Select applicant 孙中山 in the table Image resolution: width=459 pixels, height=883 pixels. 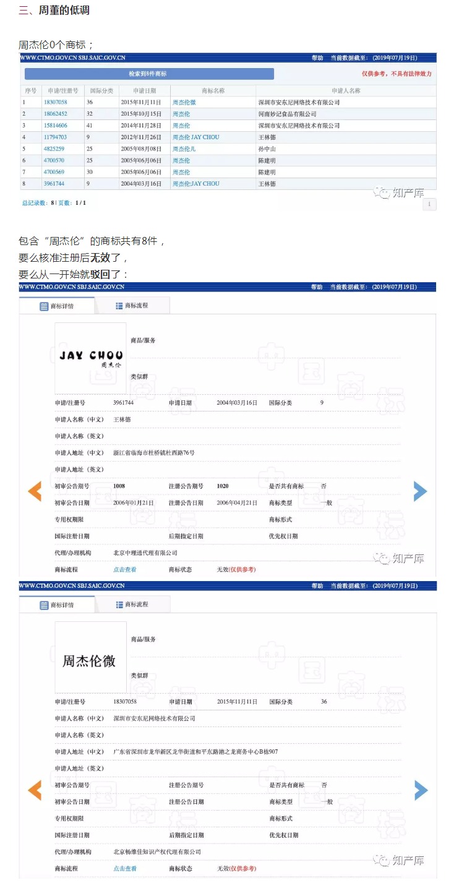tap(267, 149)
